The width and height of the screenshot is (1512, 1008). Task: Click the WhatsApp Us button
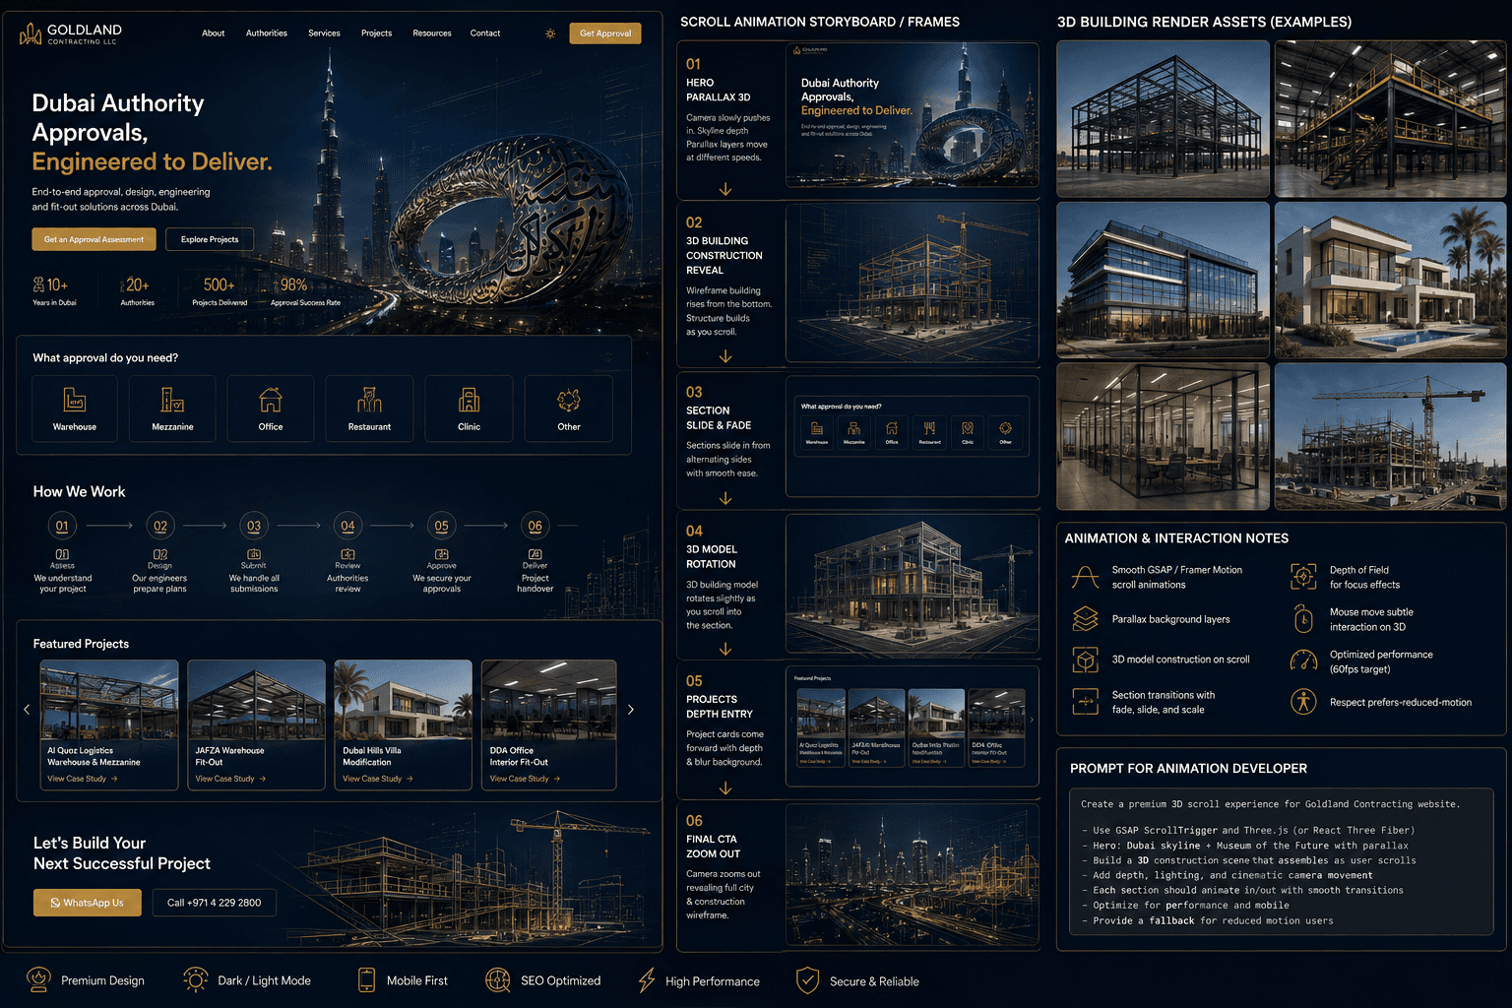point(88,903)
